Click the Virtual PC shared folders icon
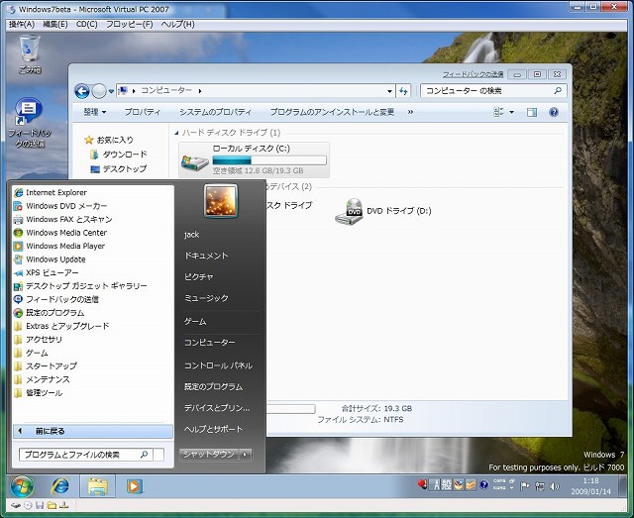The height and width of the screenshot is (518, 634). pyautogui.click(x=52, y=505)
